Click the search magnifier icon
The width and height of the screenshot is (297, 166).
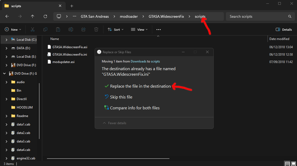coord(290,16)
